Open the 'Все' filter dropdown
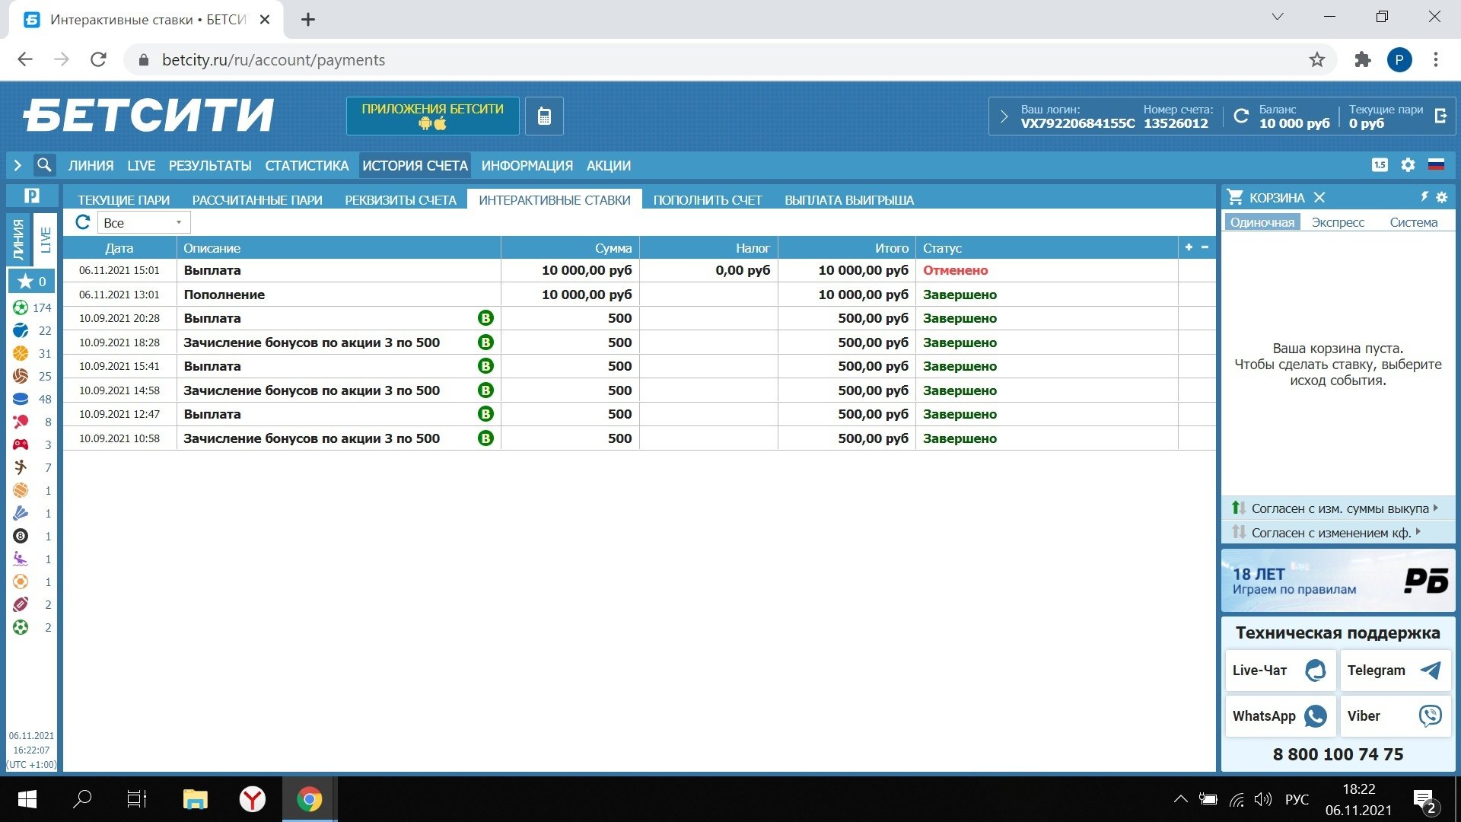This screenshot has height=822, width=1461. (144, 223)
